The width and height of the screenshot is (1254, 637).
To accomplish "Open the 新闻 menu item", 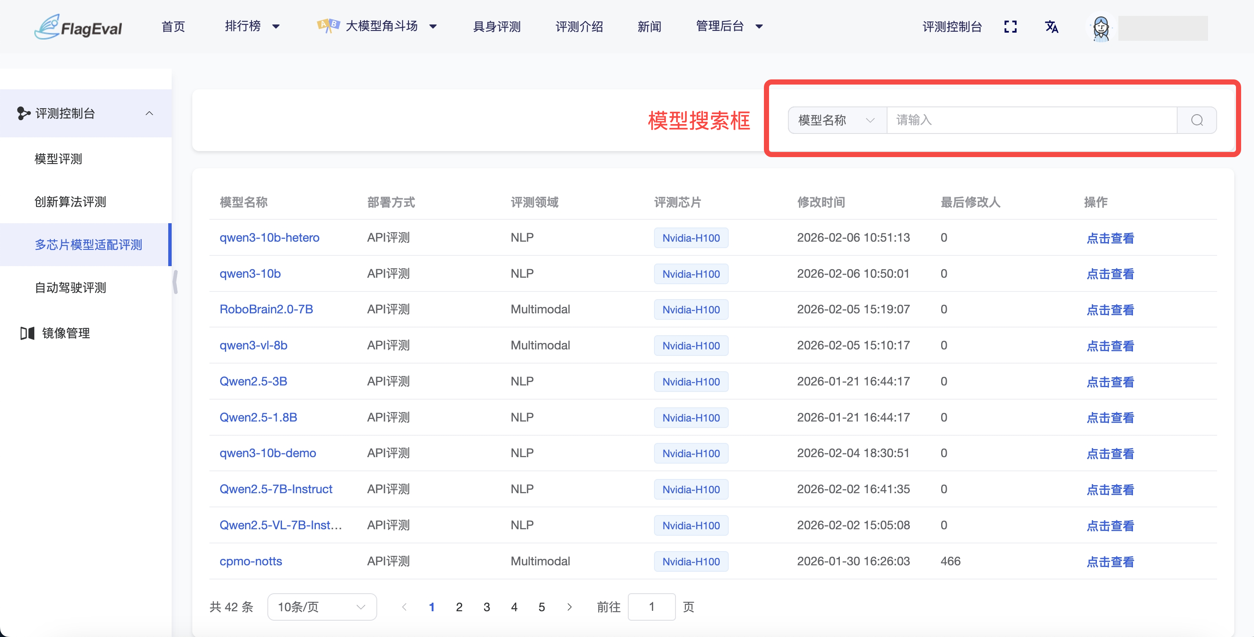I will point(650,26).
